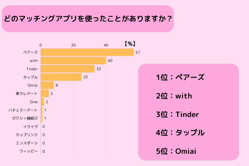Click the 東カレデート axis label
Image resolution: width=249 pixels, height=166 pixels.
click(27, 94)
